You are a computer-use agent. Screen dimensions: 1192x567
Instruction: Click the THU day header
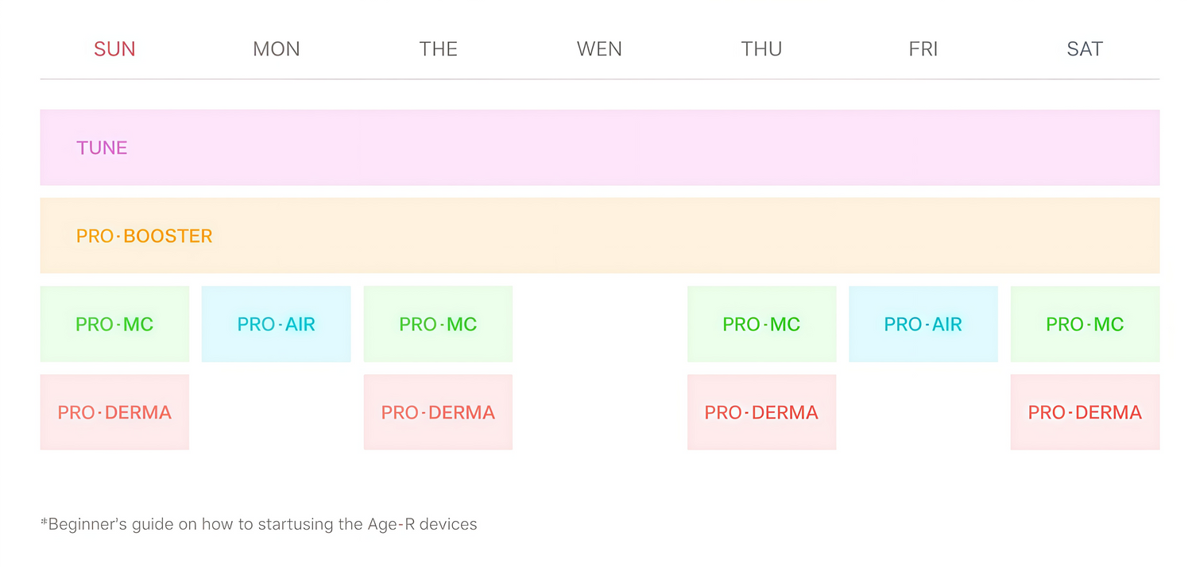761,49
